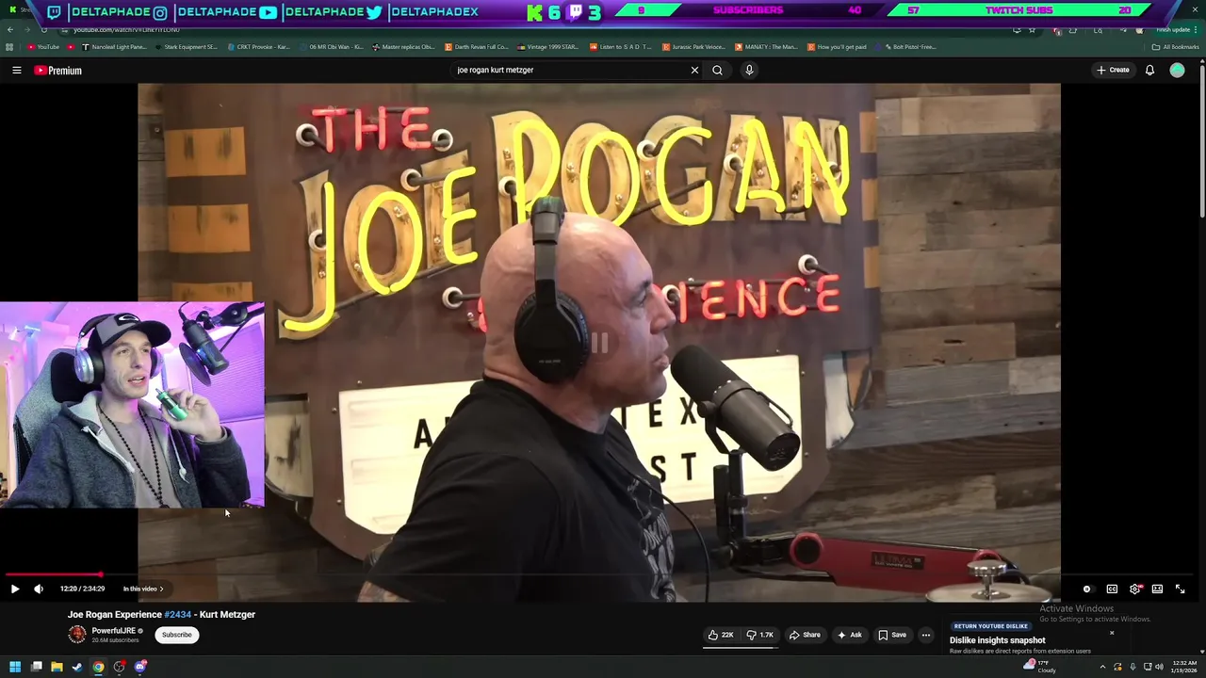This screenshot has height=678, width=1206.
Task: Open the Windows Start menu
Action: tap(15, 667)
